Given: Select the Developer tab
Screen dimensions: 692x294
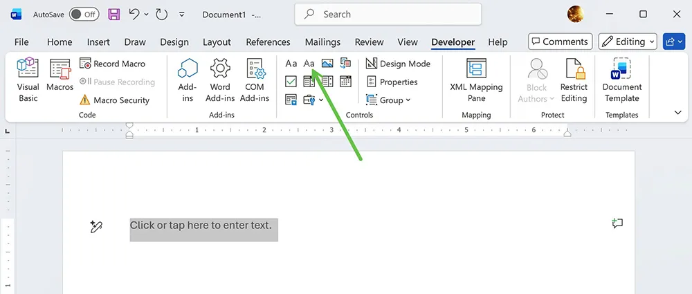Looking at the screenshot, I should (453, 42).
